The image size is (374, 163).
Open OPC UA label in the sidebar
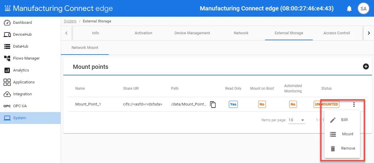[20, 106]
